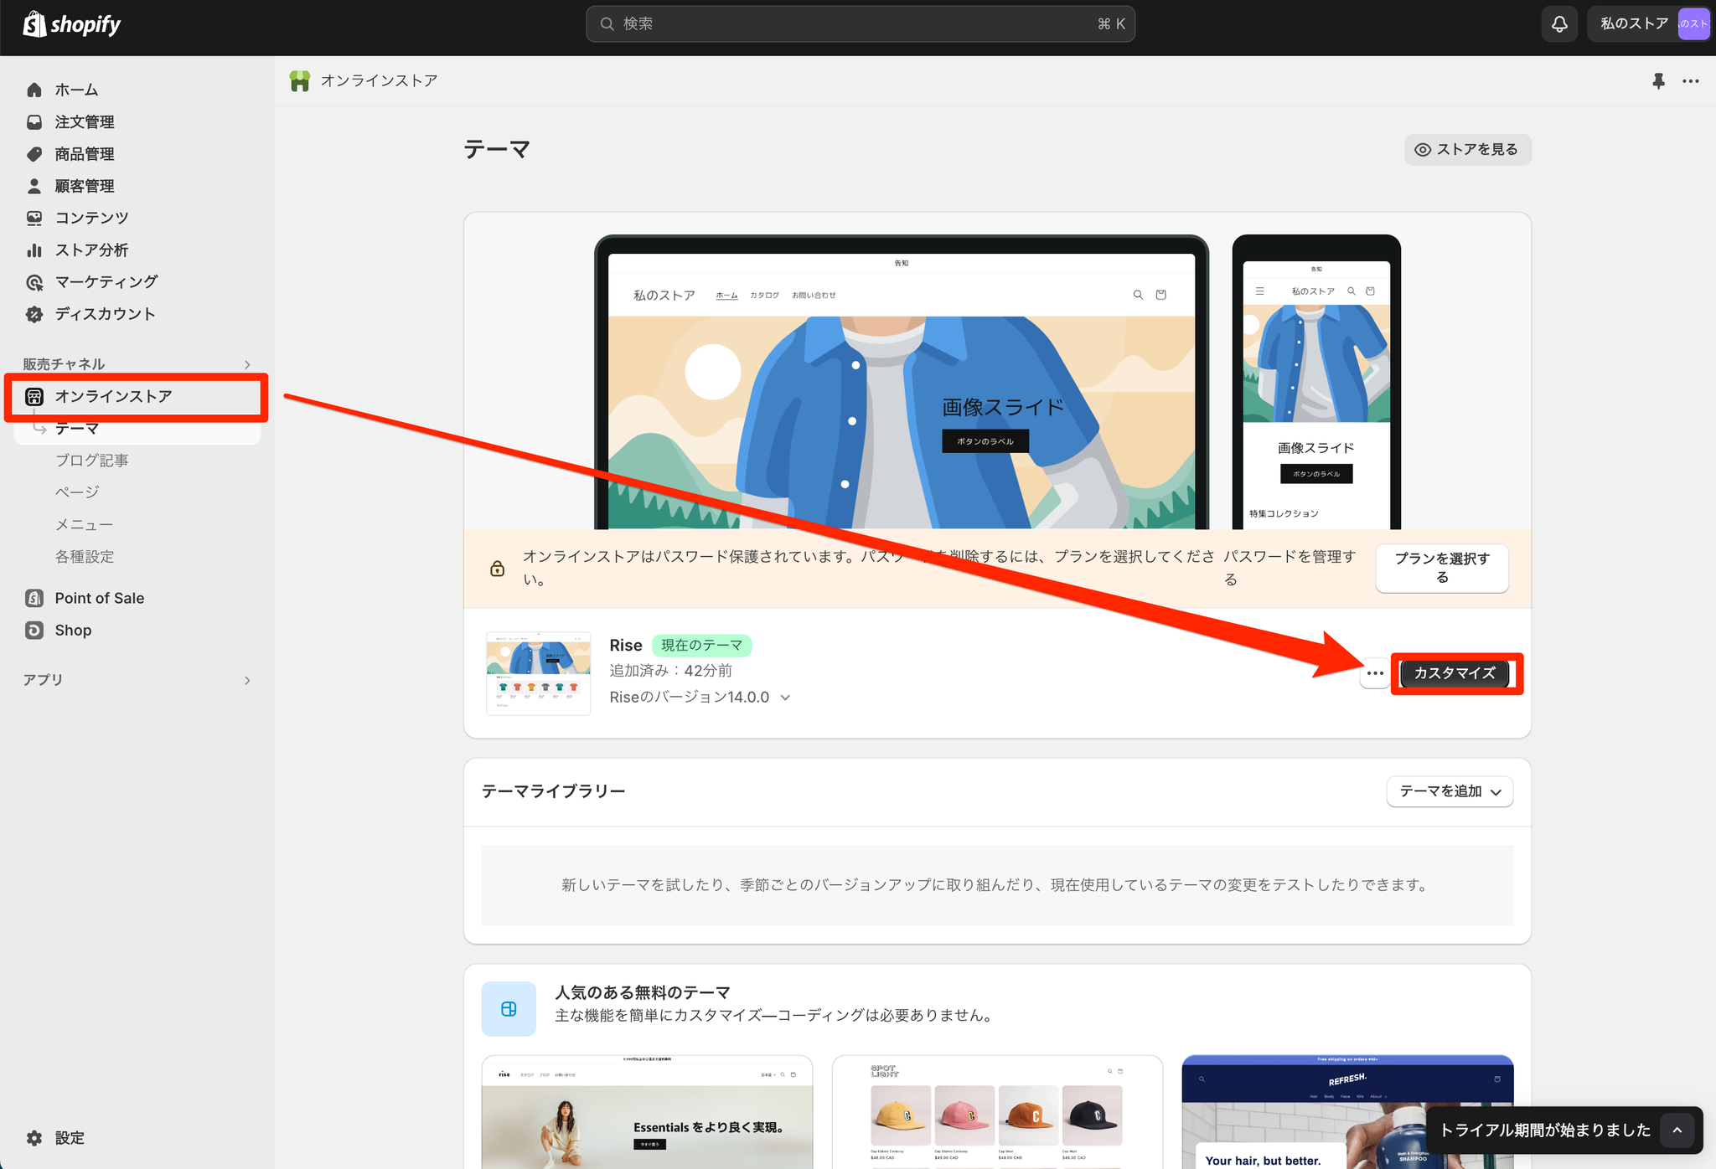Click the ストアを見る eye button
Image resolution: width=1716 pixels, height=1169 pixels.
tap(1467, 150)
